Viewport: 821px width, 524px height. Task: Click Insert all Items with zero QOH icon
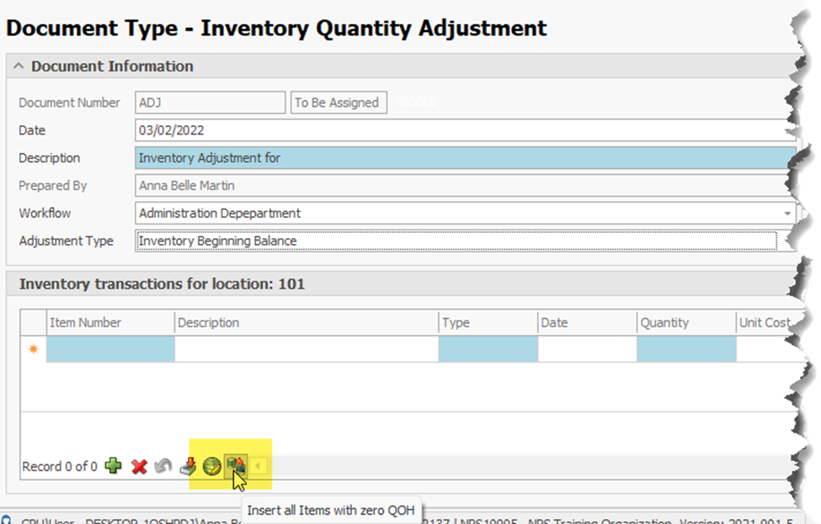click(235, 466)
